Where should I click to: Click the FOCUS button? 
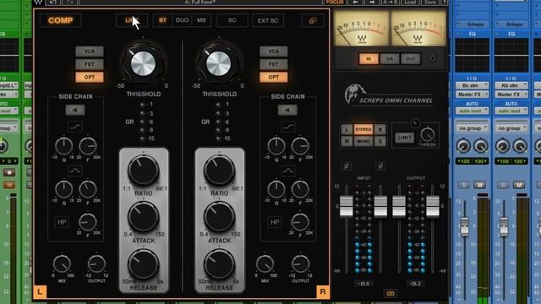pos(335,3)
